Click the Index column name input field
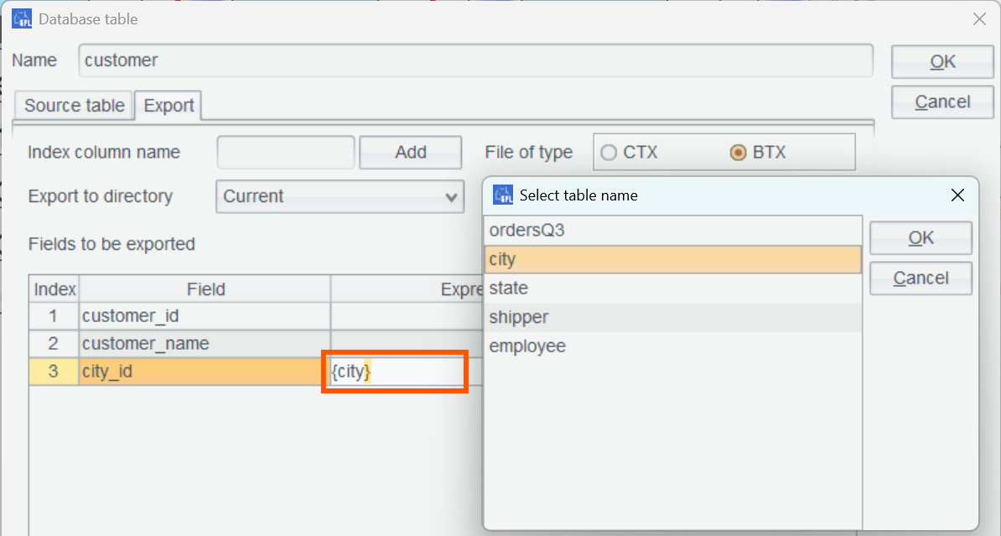Image resolution: width=1001 pixels, height=536 pixels. pos(285,153)
